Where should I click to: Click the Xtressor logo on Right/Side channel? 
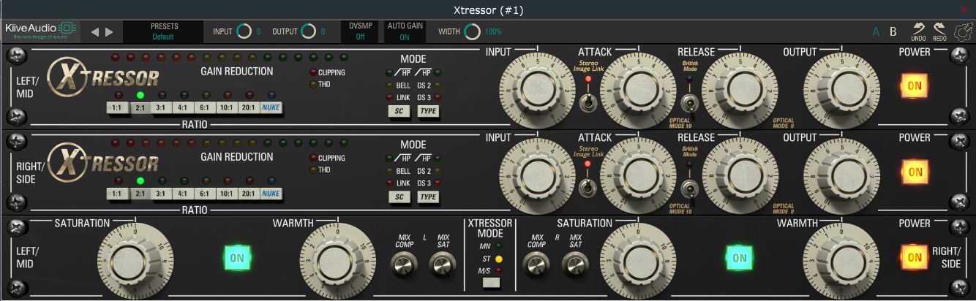104,162
